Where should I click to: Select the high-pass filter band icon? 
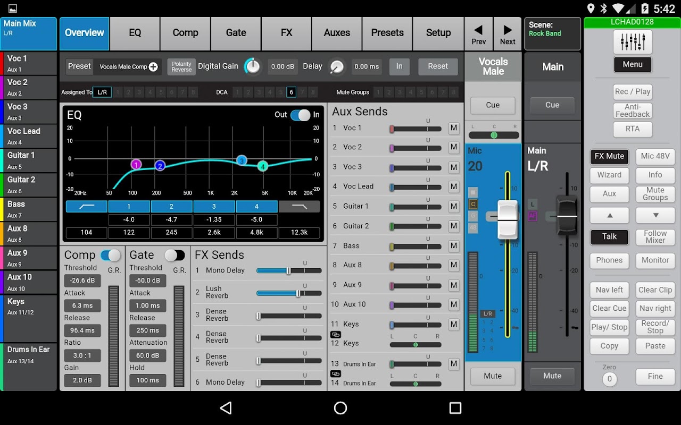tap(86, 207)
